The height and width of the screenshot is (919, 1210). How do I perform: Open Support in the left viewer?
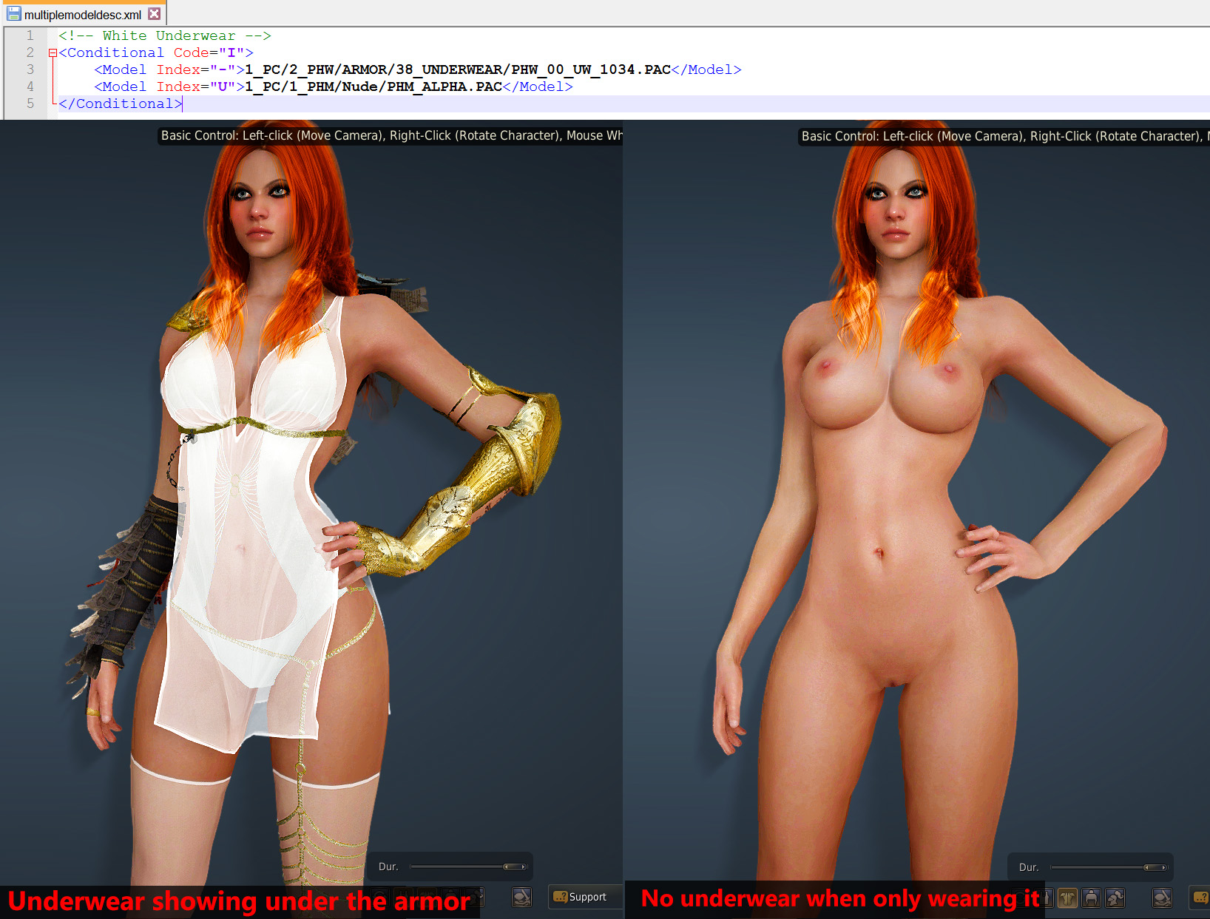(581, 897)
